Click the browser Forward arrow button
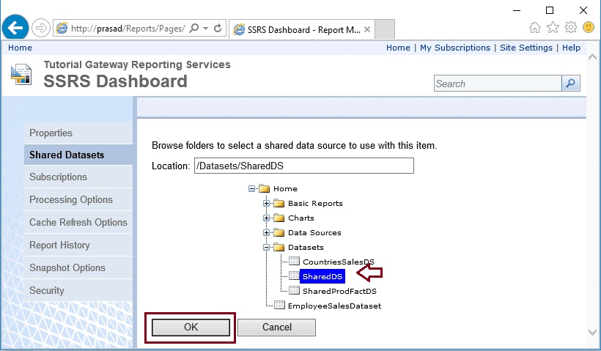 click(41, 28)
